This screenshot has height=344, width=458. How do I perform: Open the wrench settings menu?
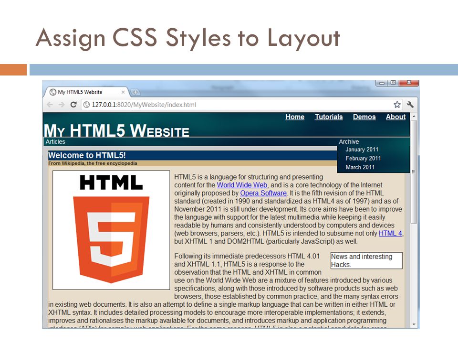click(x=410, y=105)
